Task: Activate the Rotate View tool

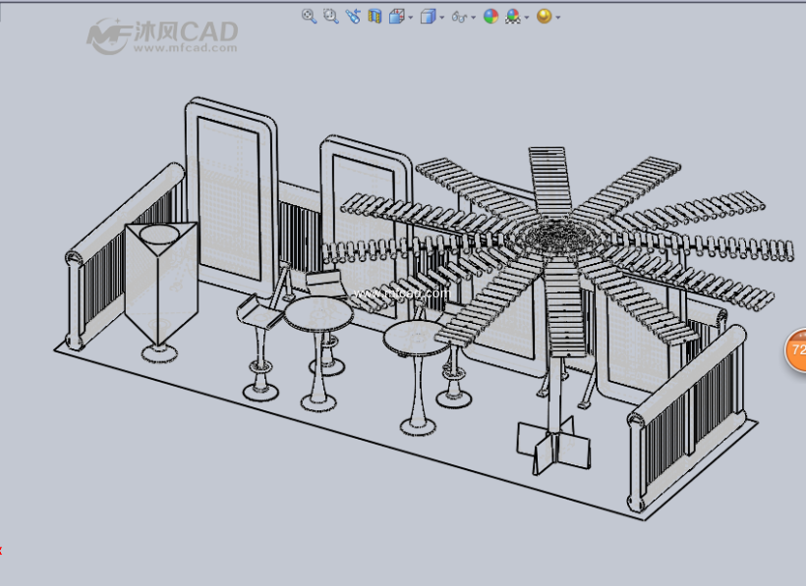Action: point(374,15)
